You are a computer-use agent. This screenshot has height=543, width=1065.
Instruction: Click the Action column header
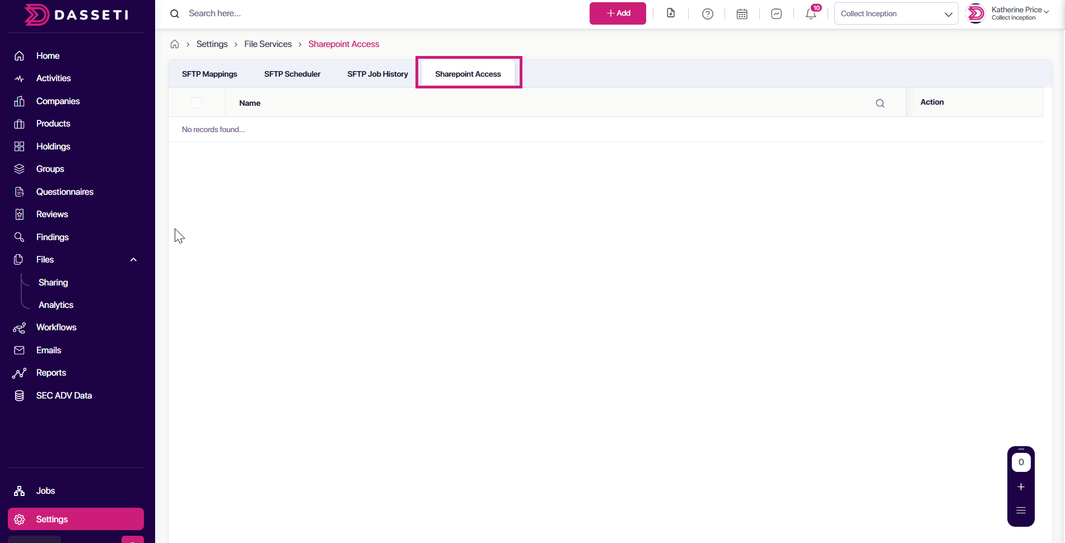coord(932,102)
